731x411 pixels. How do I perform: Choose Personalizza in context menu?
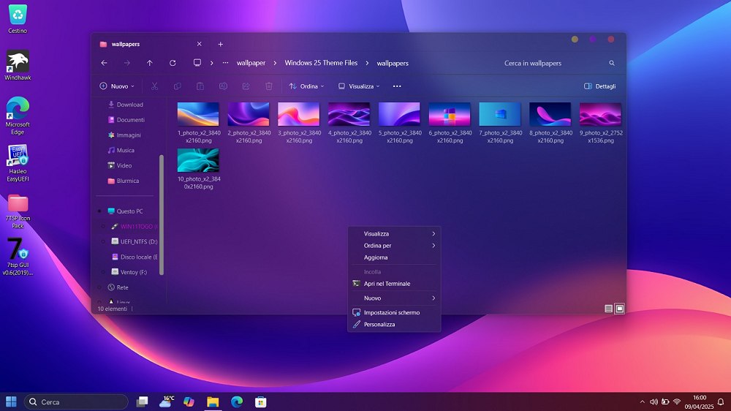pos(395,324)
